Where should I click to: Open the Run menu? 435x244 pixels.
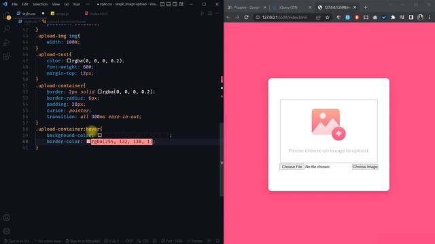tap(77, 4)
